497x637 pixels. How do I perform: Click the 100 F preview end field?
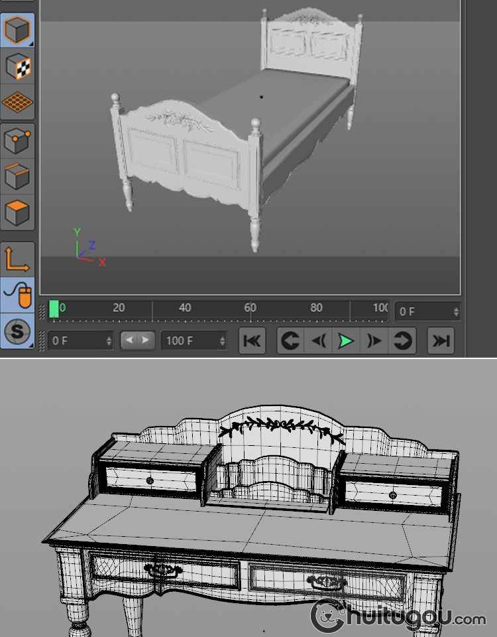pos(193,341)
